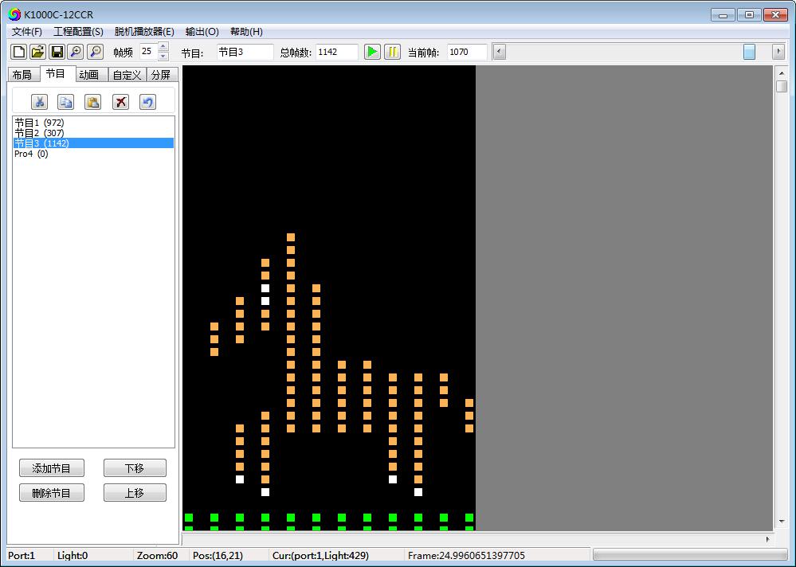This screenshot has height=567, width=796.
Task: Click the frame slider right arrow
Action: click(778, 52)
